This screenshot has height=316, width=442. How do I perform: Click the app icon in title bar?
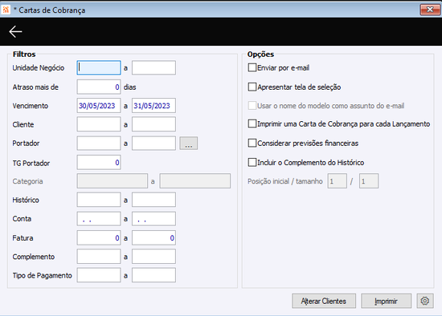coord(6,10)
